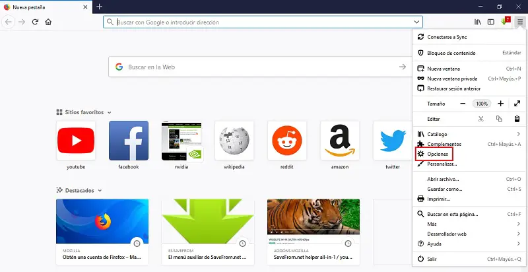528x272 pixels.
Task: Close the hamburger application menu button
Action: (520, 22)
